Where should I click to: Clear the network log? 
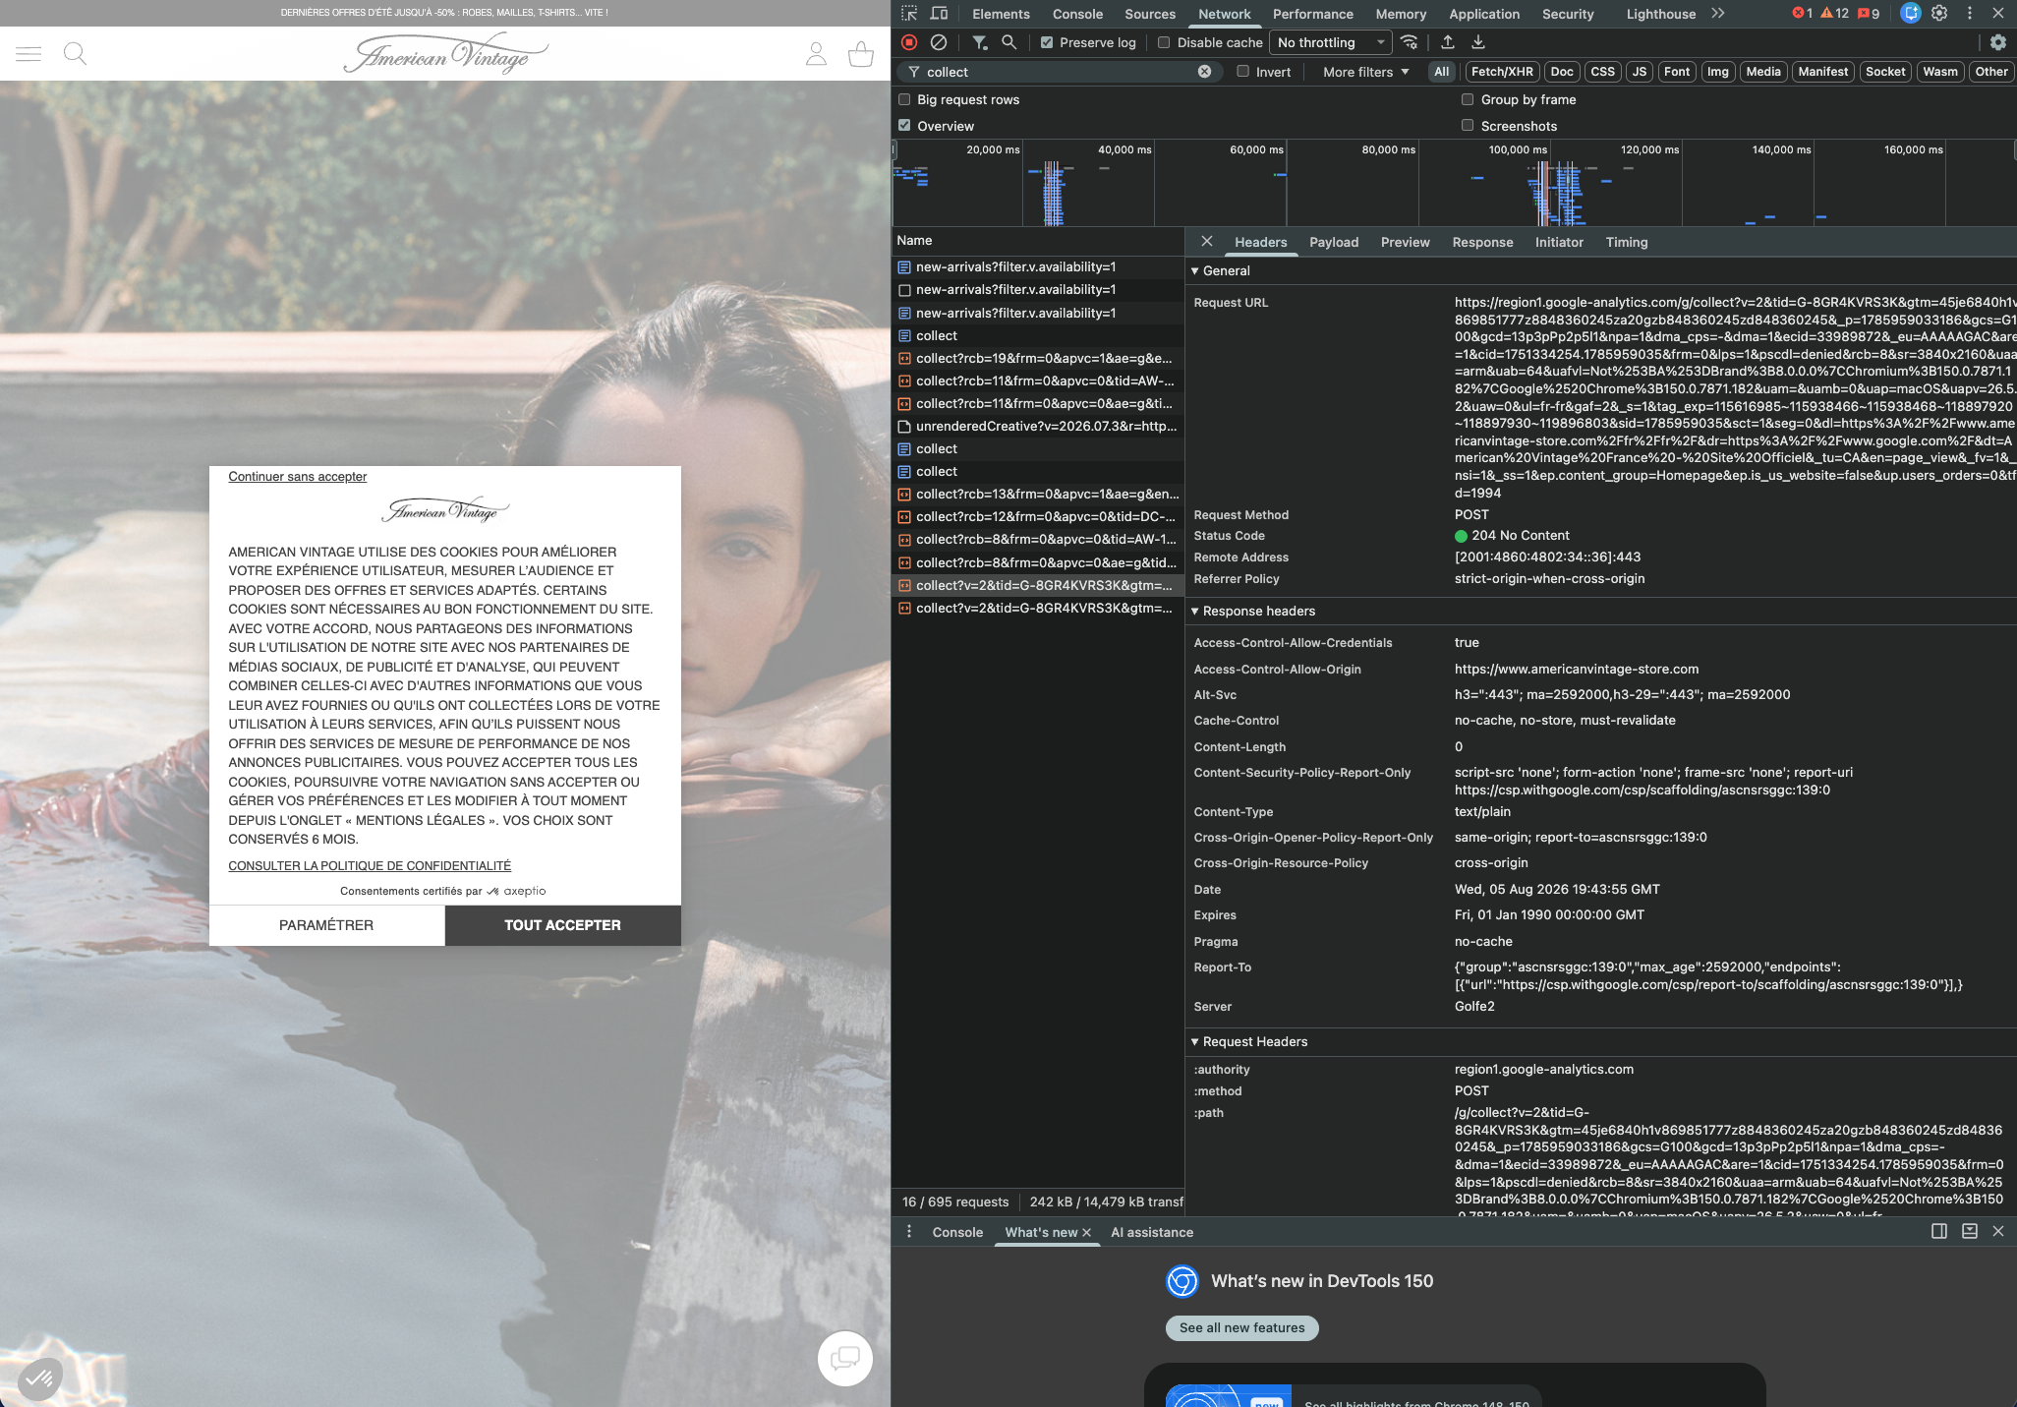pos(939,42)
